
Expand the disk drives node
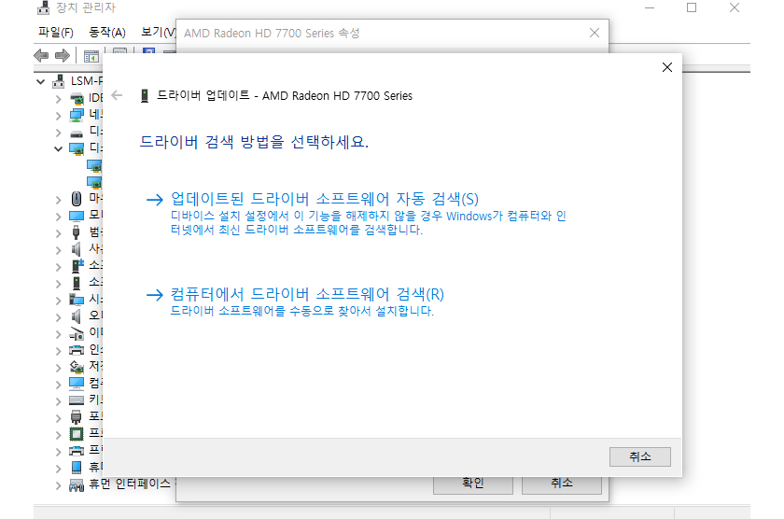[59, 133]
